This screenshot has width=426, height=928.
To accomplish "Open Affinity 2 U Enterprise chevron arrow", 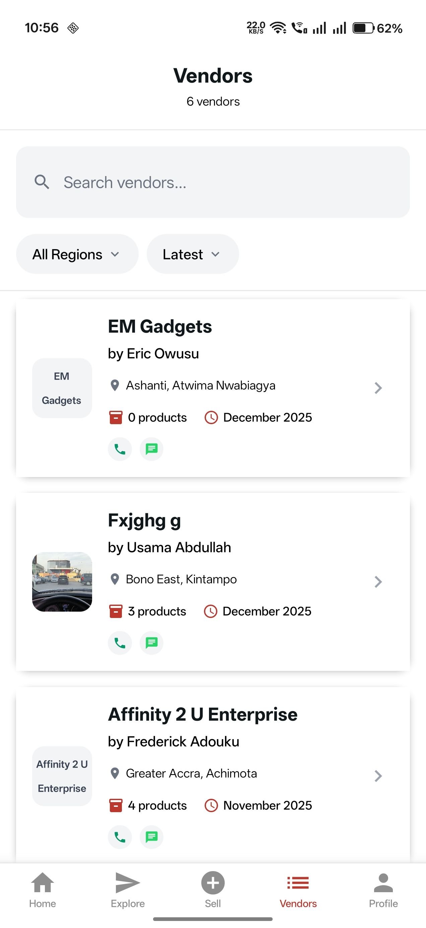I will click(378, 776).
